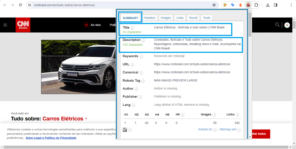
Task: Open the Robots.txt link
Action: pyautogui.click(x=205, y=129)
